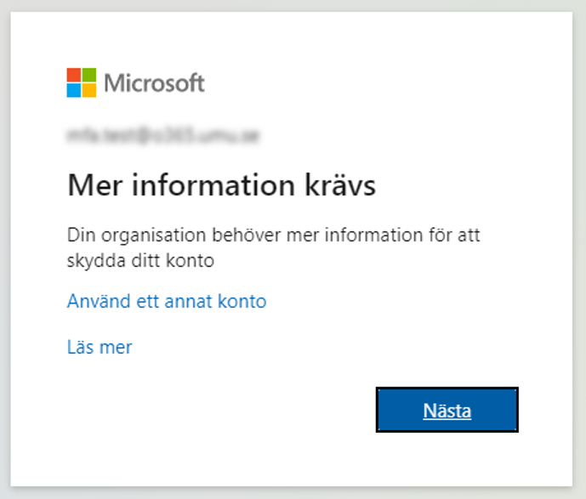The height and width of the screenshot is (499, 586).
Task: Open the 'Använd ett annat konto' link
Action: click(167, 301)
